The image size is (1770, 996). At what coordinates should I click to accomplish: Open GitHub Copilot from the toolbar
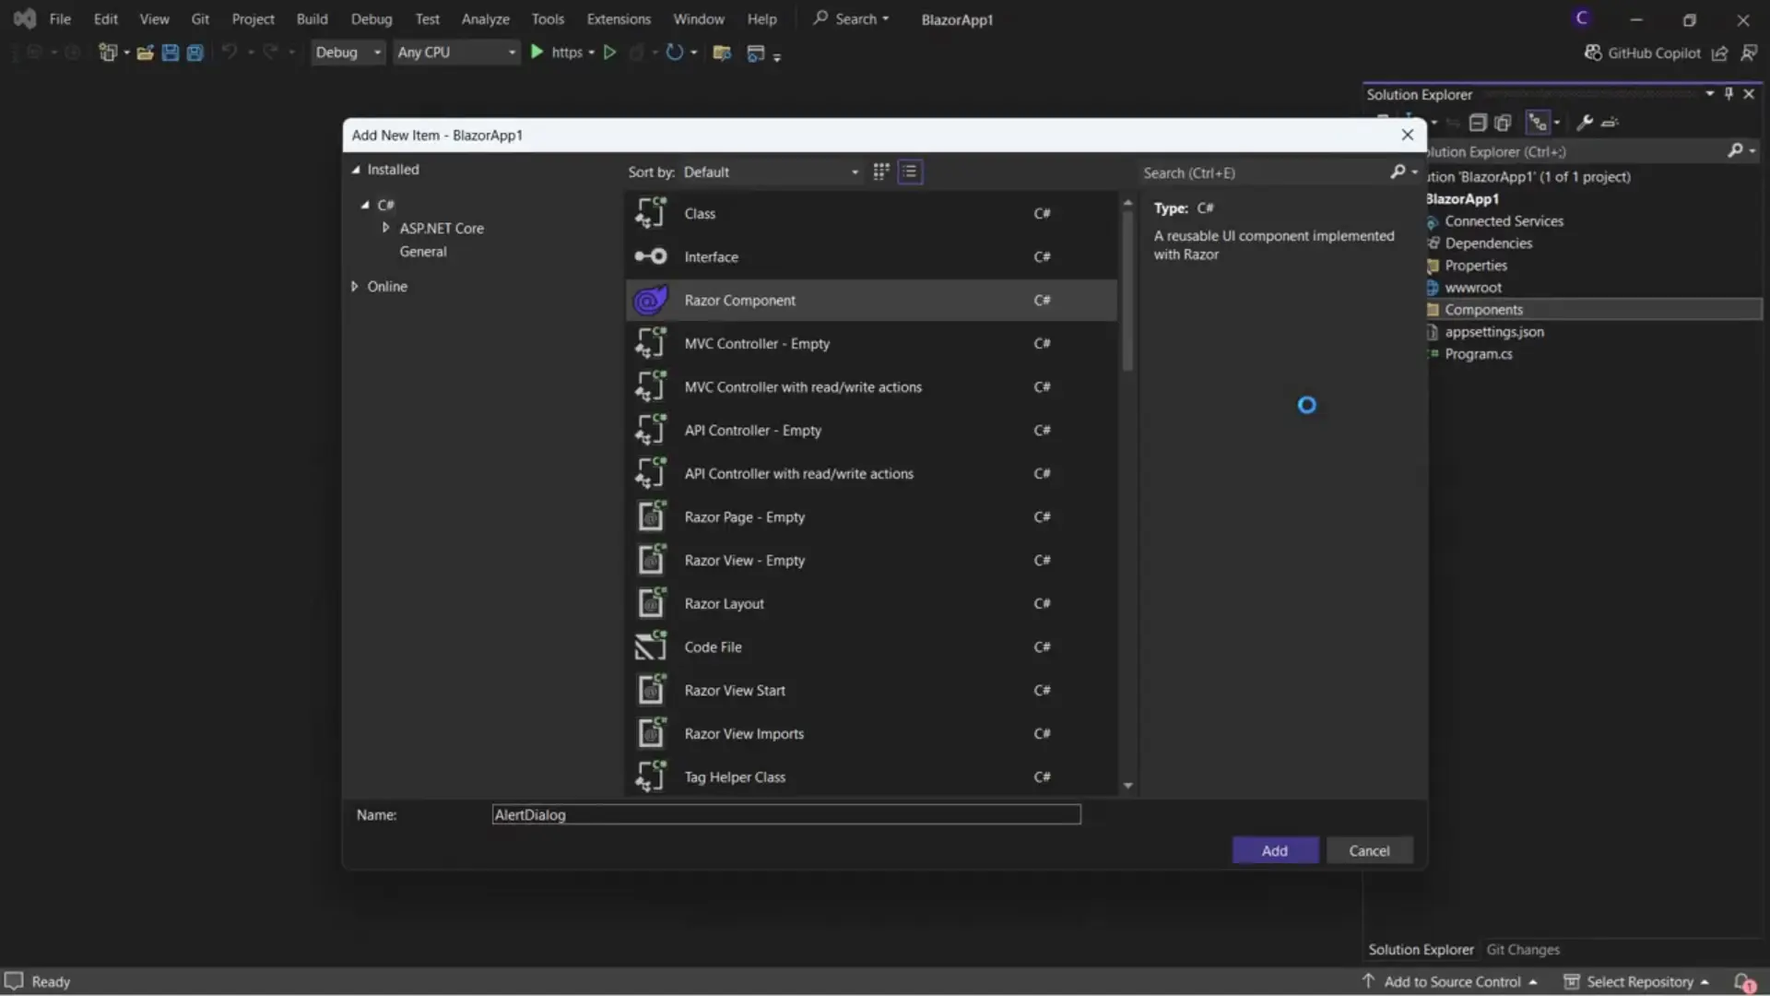tap(1643, 53)
